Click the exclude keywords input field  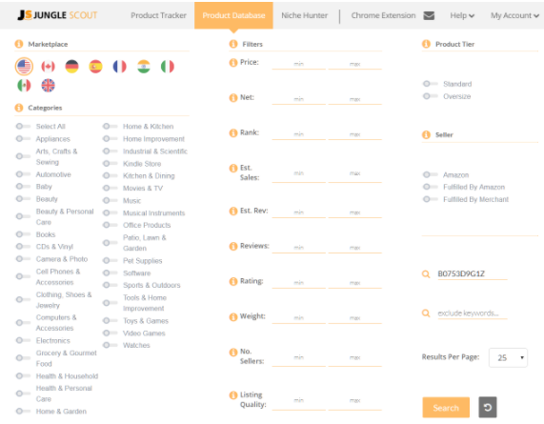point(473,313)
